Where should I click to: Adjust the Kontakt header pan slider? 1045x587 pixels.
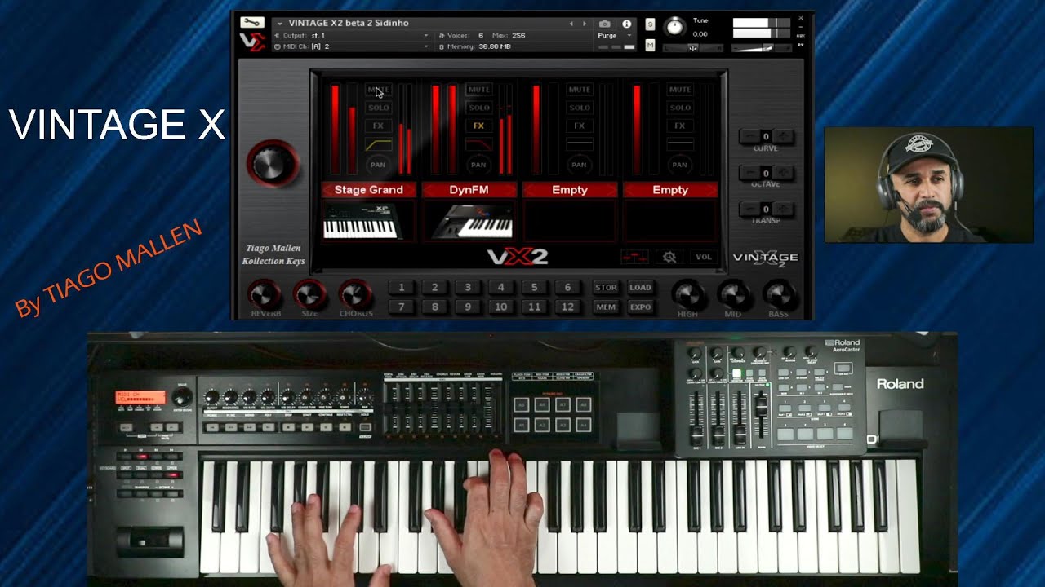(692, 47)
